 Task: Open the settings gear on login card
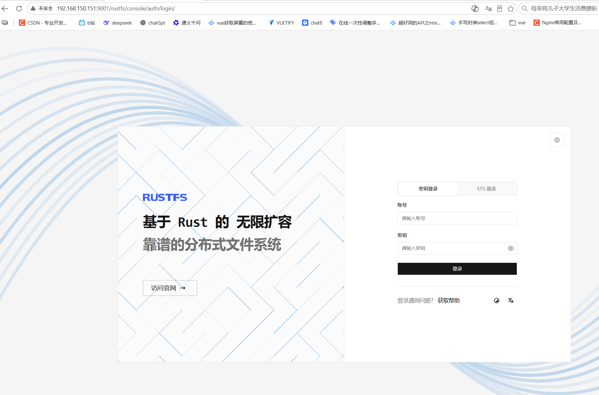click(557, 140)
